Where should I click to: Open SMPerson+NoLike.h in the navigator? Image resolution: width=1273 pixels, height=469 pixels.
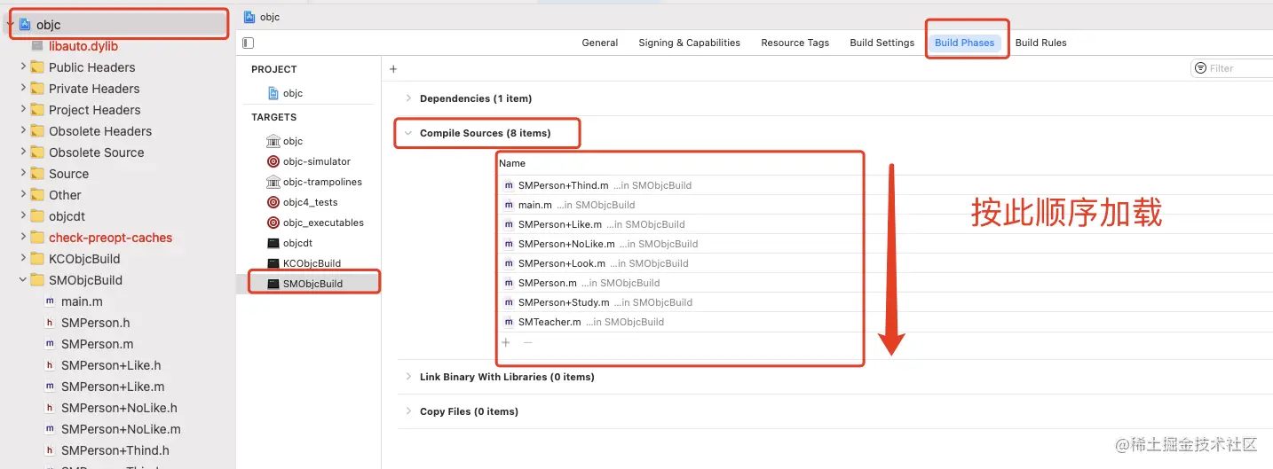[x=119, y=408]
